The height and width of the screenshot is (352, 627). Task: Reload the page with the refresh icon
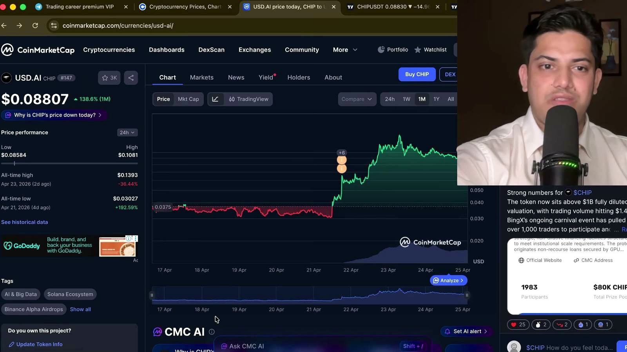[35, 25]
